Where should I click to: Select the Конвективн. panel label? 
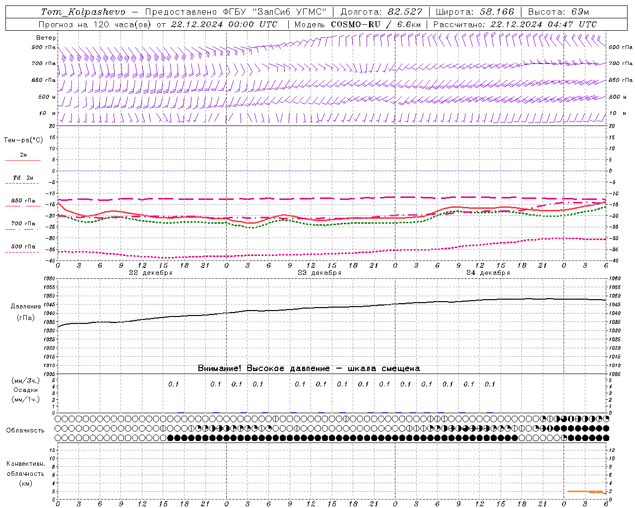click(x=25, y=464)
